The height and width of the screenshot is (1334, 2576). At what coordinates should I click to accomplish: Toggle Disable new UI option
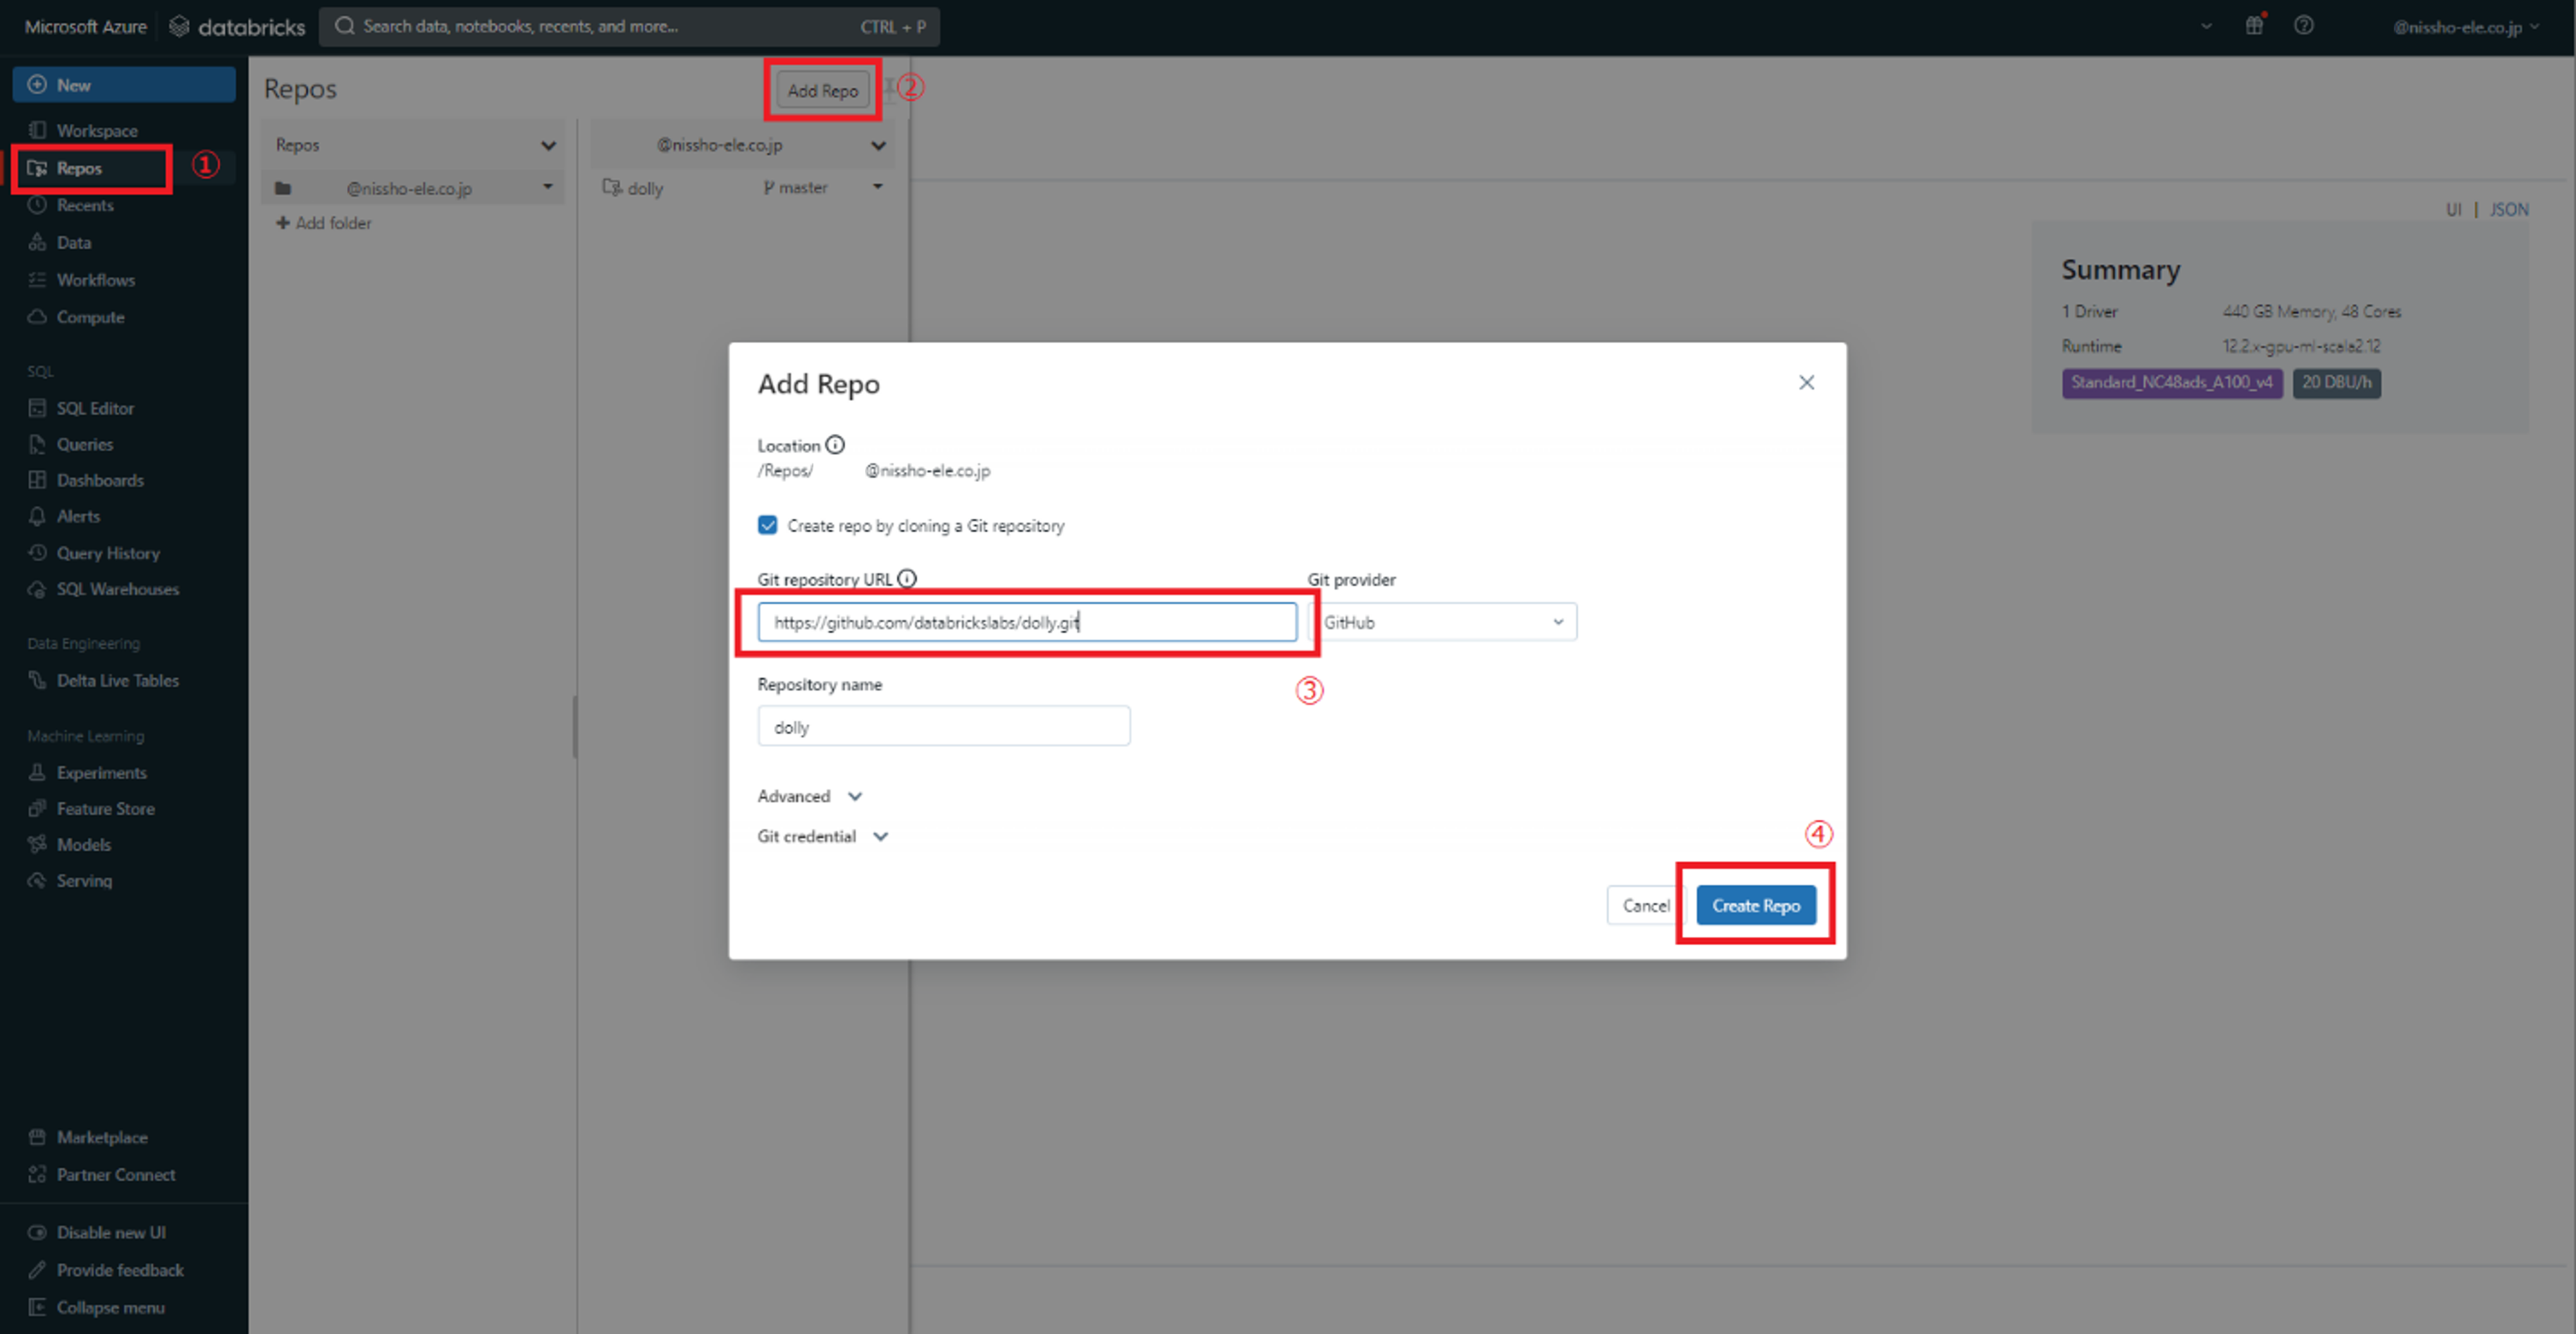point(110,1232)
